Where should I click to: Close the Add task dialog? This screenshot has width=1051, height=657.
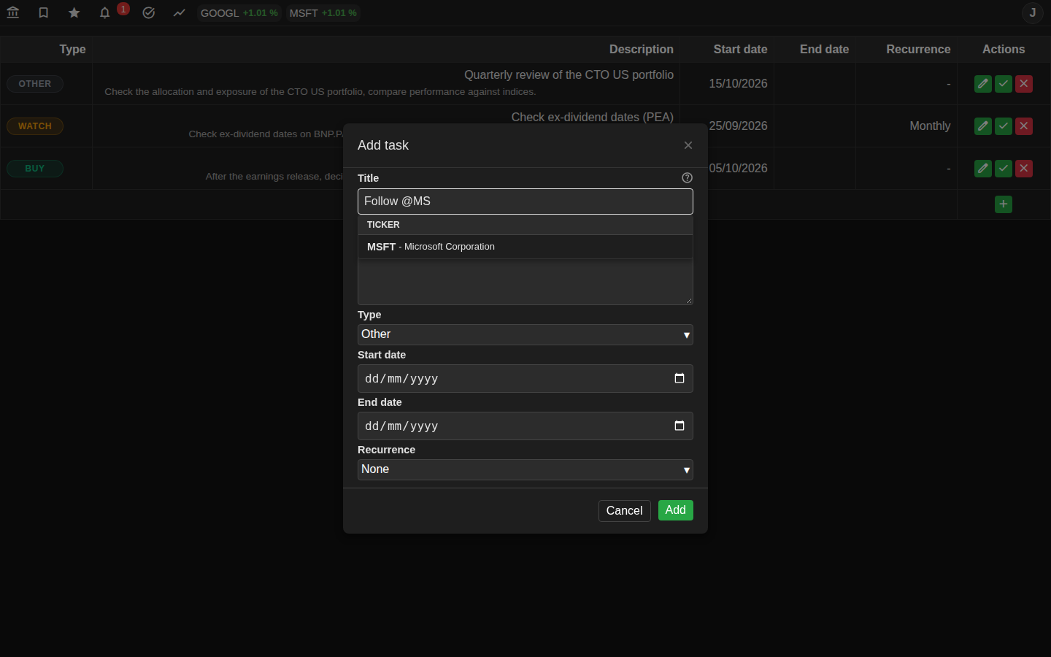click(688, 145)
